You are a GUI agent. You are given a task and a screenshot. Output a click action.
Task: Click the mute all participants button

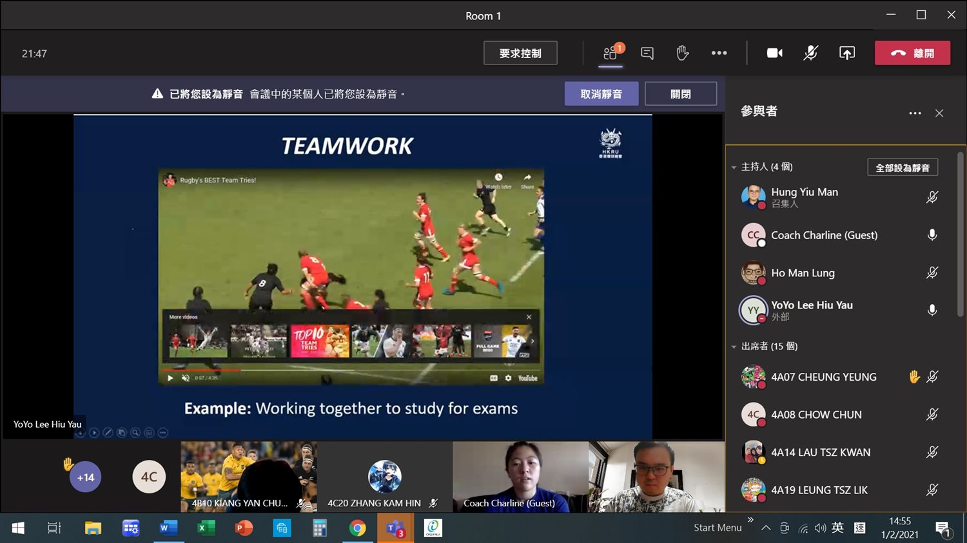(x=903, y=167)
